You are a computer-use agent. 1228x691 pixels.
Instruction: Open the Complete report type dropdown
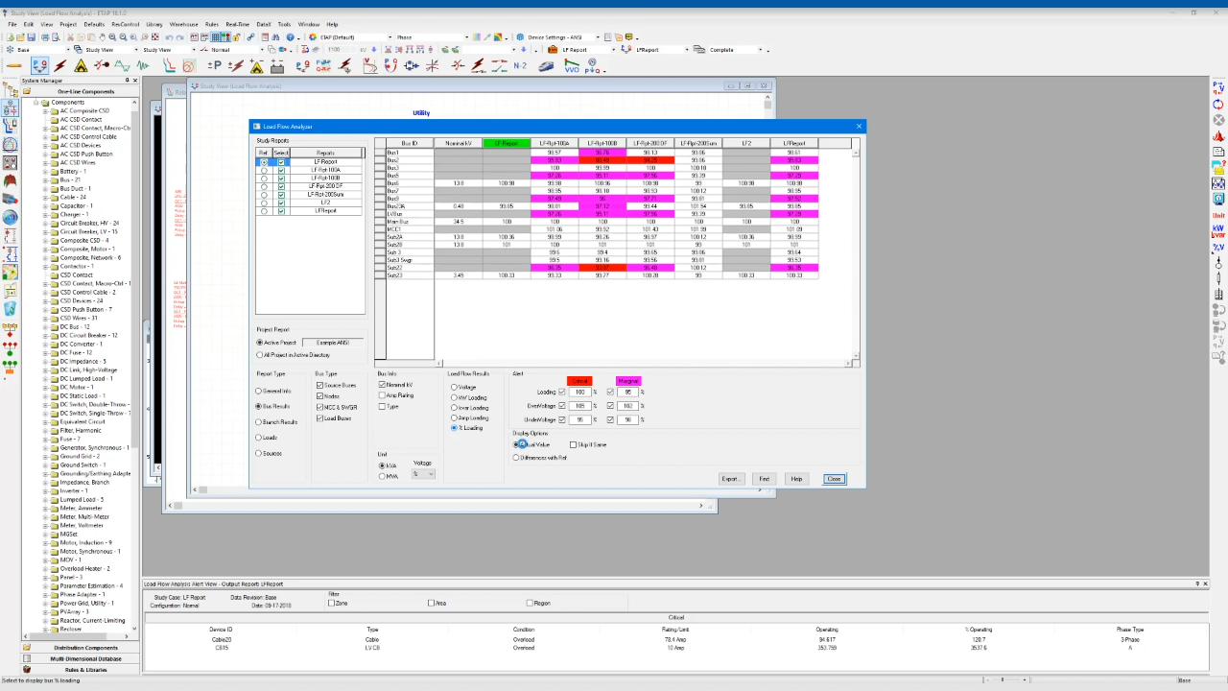(759, 50)
